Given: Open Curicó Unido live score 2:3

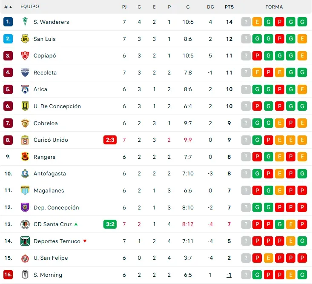Looking at the screenshot, I should click(x=110, y=140).
